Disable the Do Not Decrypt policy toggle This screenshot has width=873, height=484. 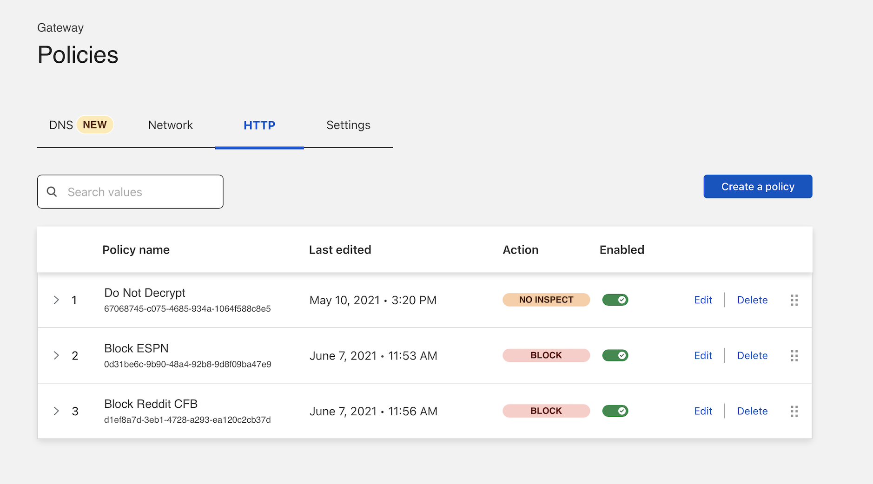pos(615,300)
